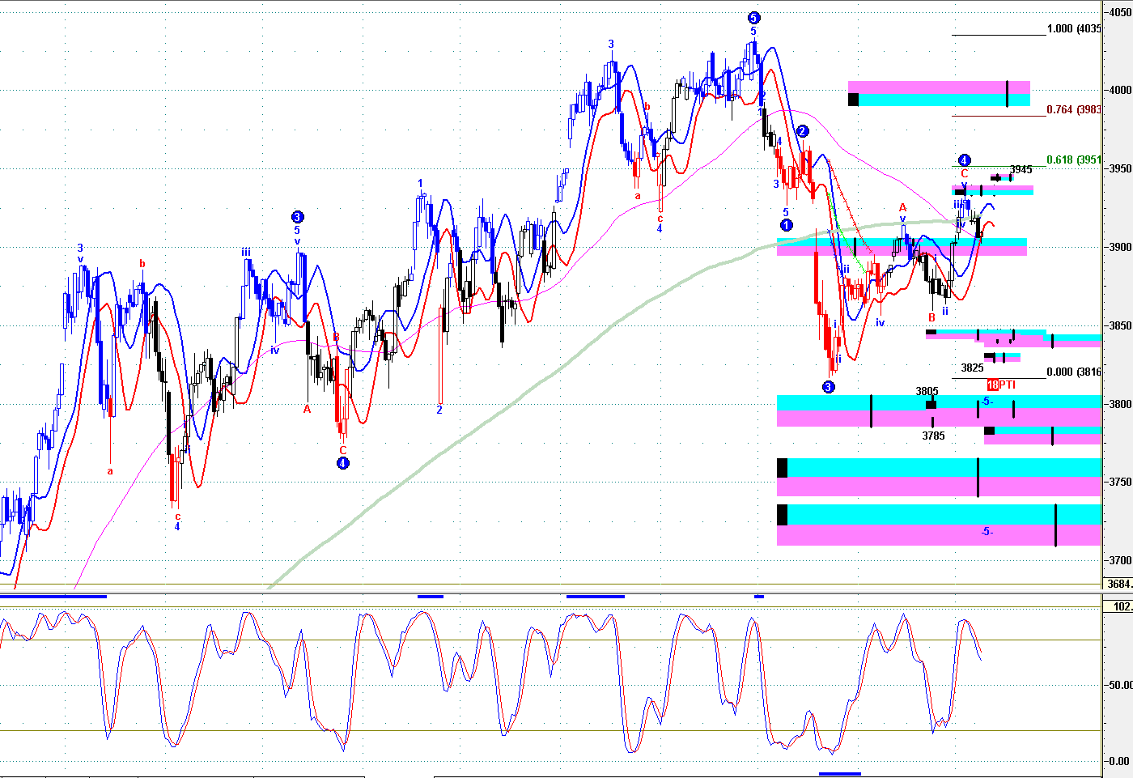This screenshot has width=1133, height=778.
Task: Click the "1.000 (4035" Fibonacci level label
Action: point(1073,29)
